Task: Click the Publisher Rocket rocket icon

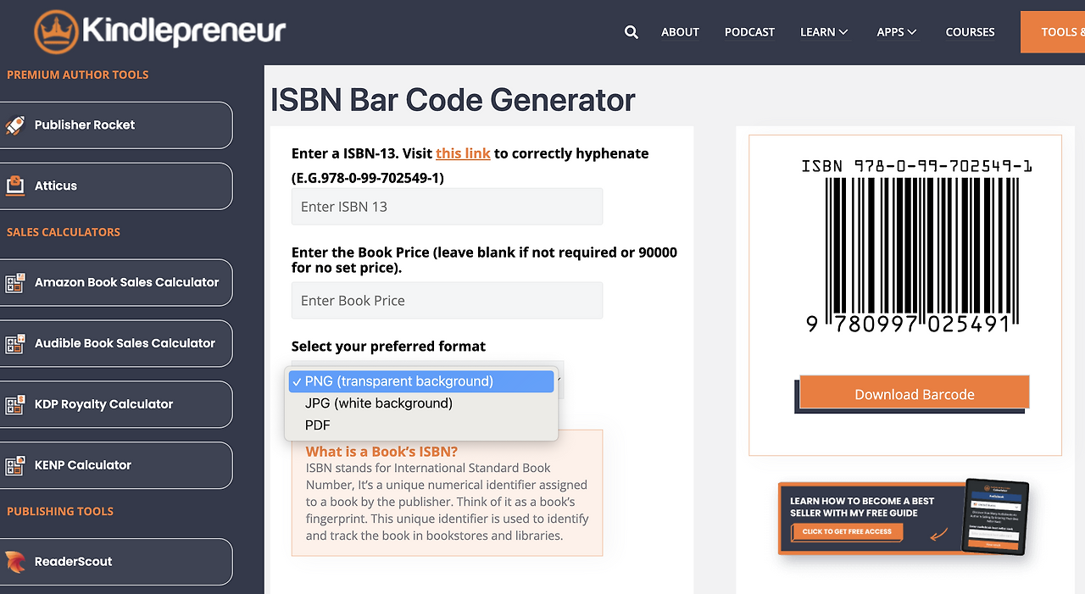Action: coord(14,125)
